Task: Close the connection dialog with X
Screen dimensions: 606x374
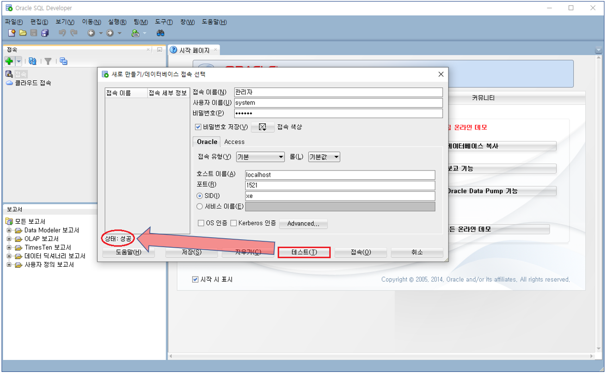Action: [441, 74]
